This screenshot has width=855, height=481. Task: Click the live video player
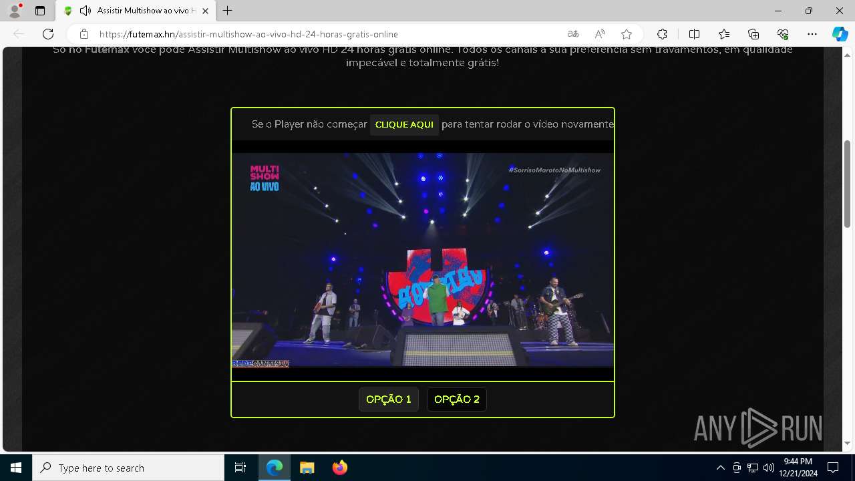(x=422, y=261)
